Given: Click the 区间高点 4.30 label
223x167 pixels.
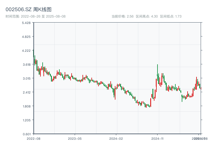Looking at the screenshot, I should coord(147,16).
